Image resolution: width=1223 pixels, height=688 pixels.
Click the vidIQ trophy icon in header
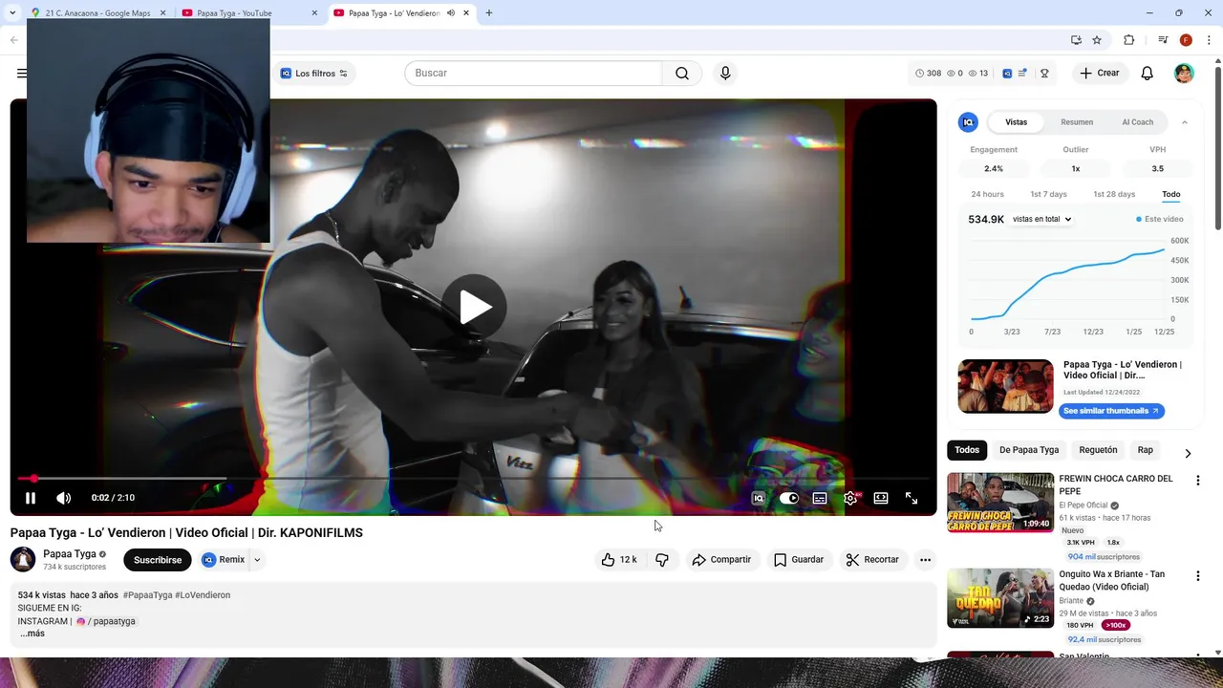(x=1044, y=74)
